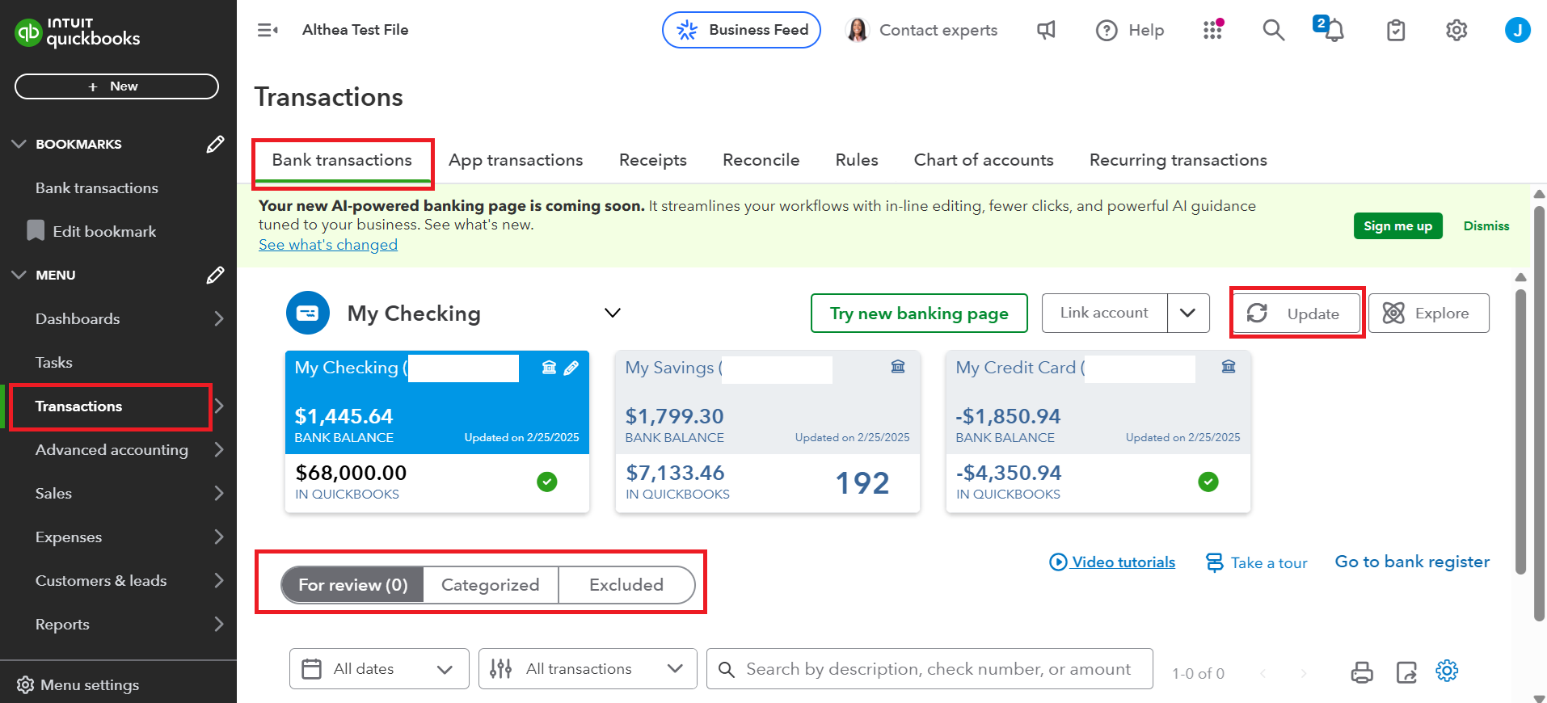Open the Video tutorials link
This screenshot has width=1547, height=703.
(1112, 562)
